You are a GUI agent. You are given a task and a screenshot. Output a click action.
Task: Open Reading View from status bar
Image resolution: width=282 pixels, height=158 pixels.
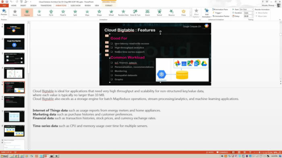[x=245, y=152]
